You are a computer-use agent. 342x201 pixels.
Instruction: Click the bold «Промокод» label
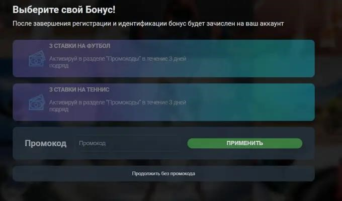pos(46,143)
